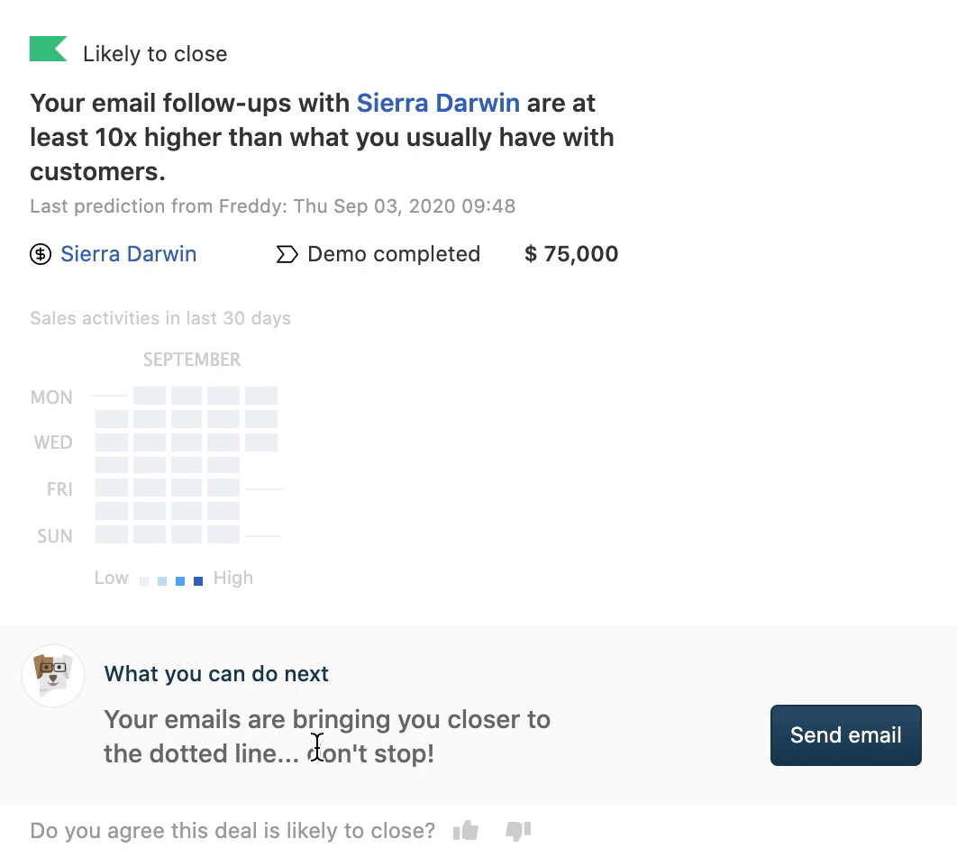This screenshot has width=957, height=857.
Task: Click the Last prediction from Freddy timestamp
Action: (x=272, y=206)
